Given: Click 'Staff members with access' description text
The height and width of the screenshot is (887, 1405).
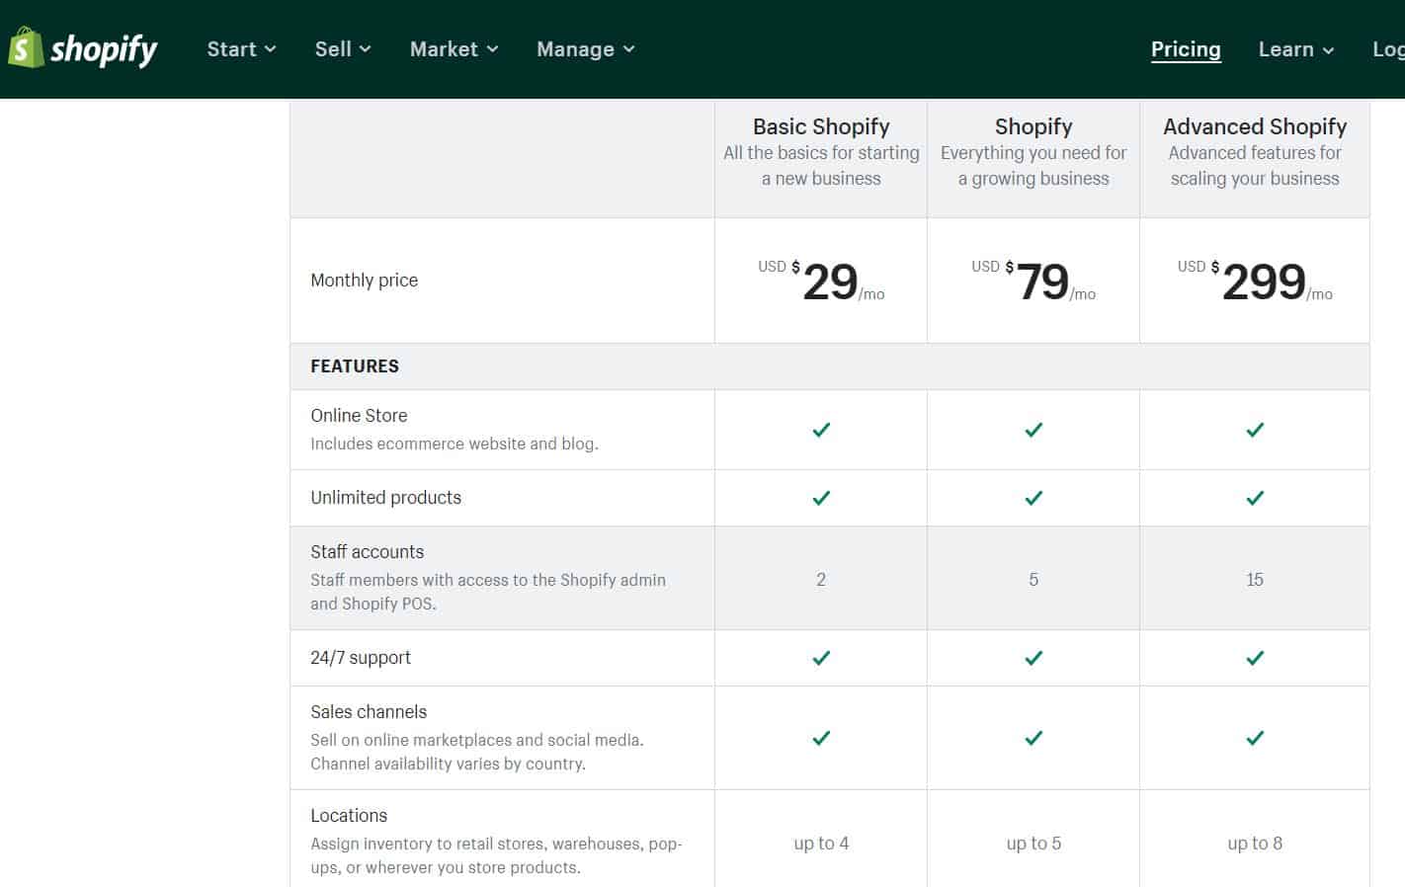Looking at the screenshot, I should coord(488,592).
